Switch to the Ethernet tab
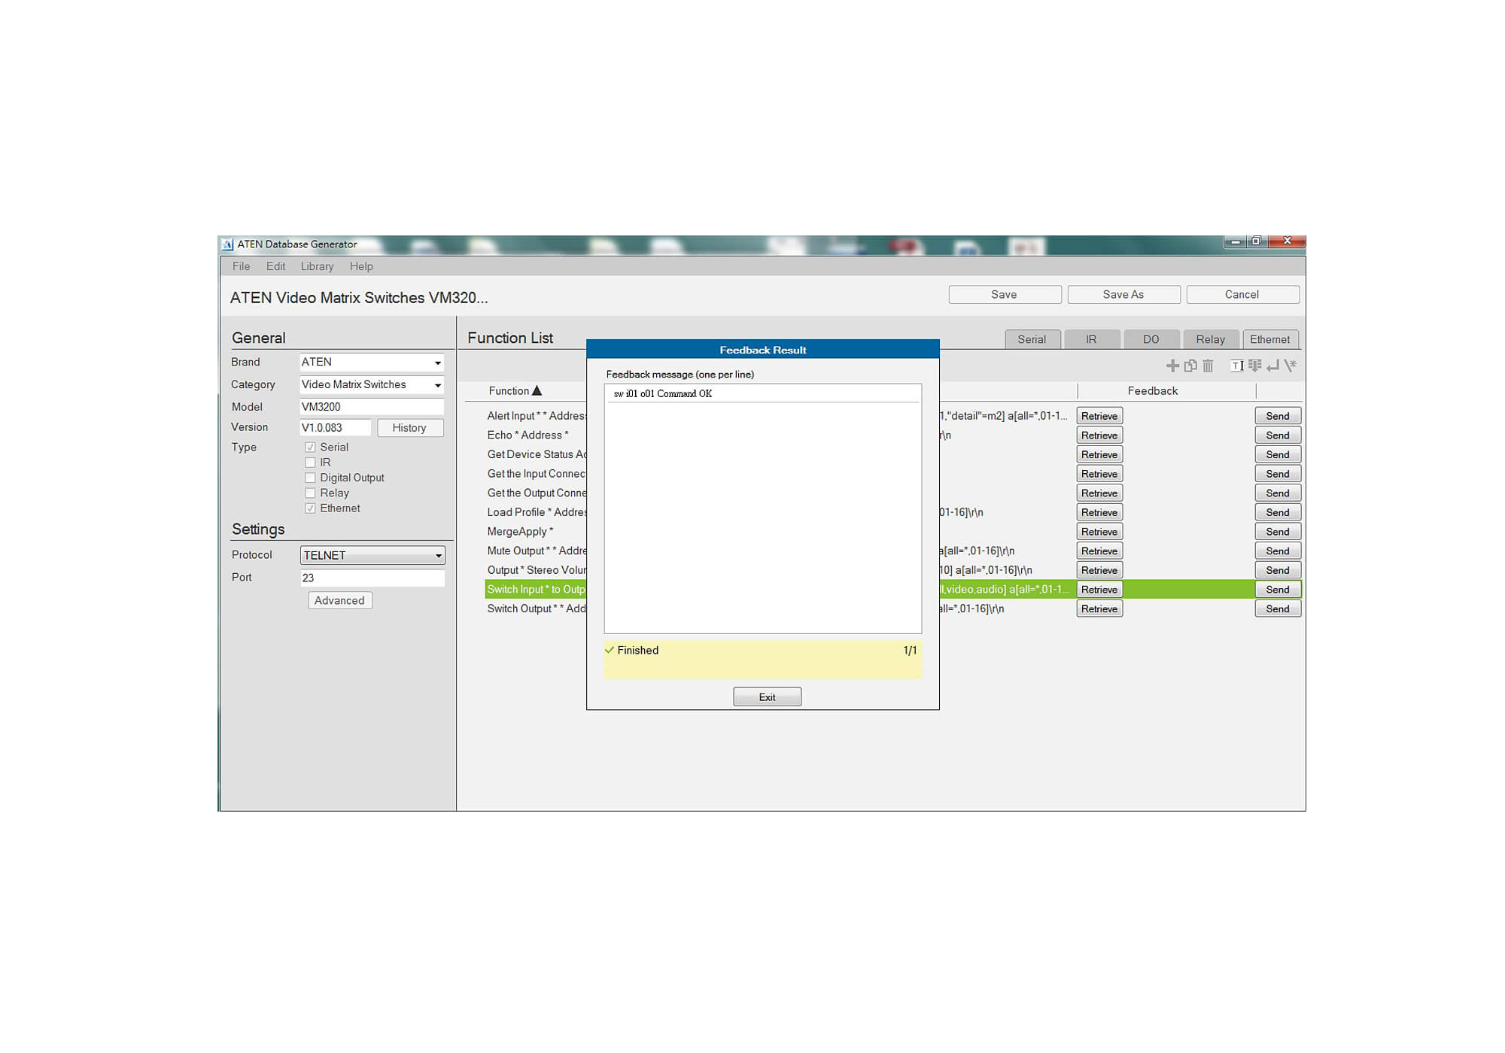 pyautogui.click(x=1269, y=339)
